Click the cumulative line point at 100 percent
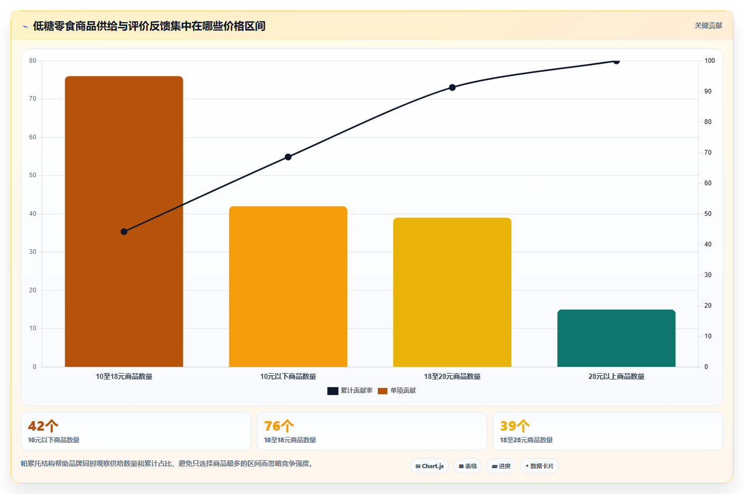Image resolution: width=744 pixels, height=494 pixels. [616, 61]
